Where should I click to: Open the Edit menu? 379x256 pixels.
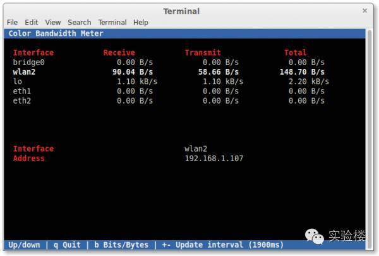click(32, 22)
